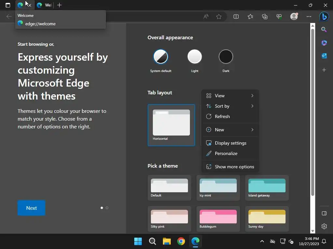
Task: Click the page vertical scrollbar
Action: pyautogui.click(x=313, y=112)
